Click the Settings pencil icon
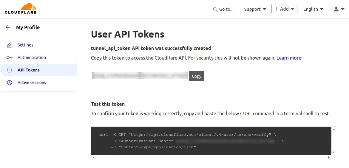The image size is (349, 168). pyautogui.click(x=10, y=45)
